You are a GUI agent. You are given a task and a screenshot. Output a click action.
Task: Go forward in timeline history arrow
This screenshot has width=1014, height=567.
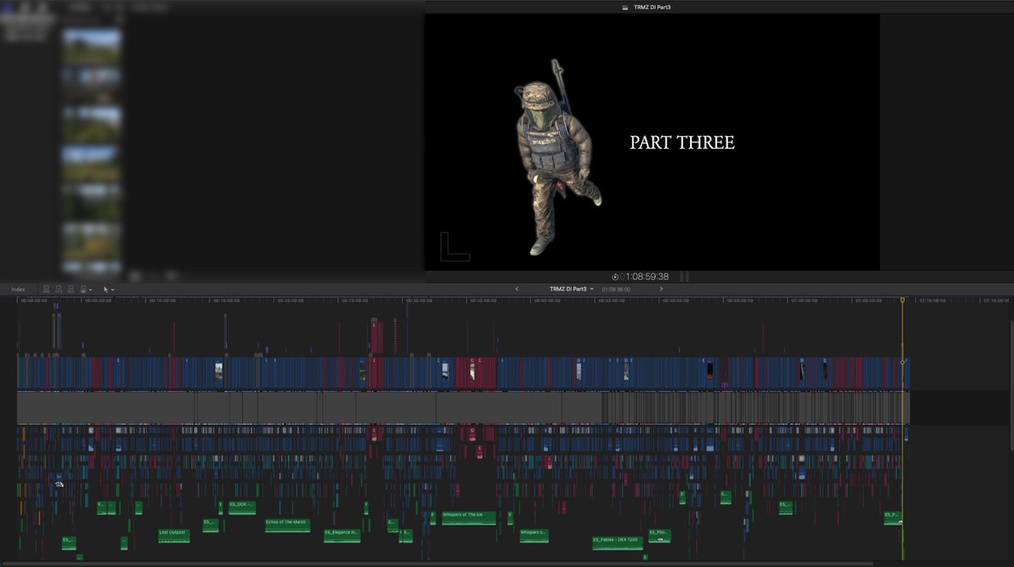click(x=660, y=289)
